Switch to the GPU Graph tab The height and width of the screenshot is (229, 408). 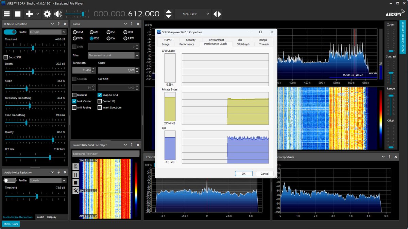243,44
